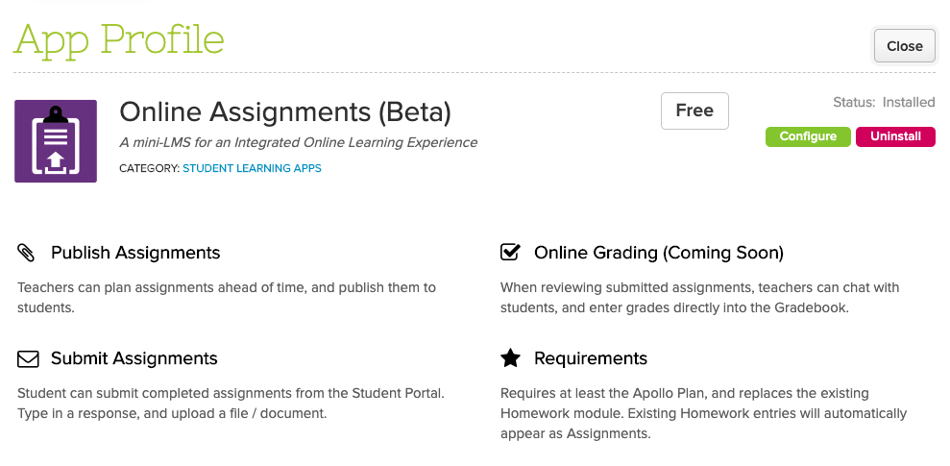Open the Student Learning Apps category link

coord(252,168)
